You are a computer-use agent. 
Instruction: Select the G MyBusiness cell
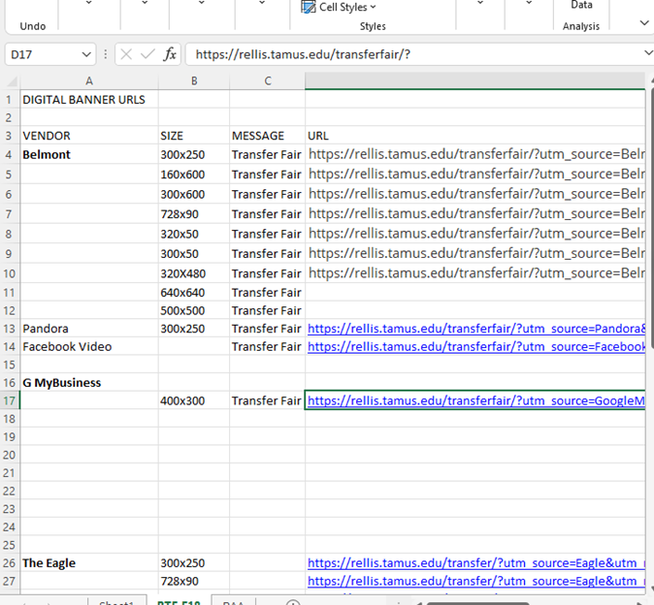(89, 383)
